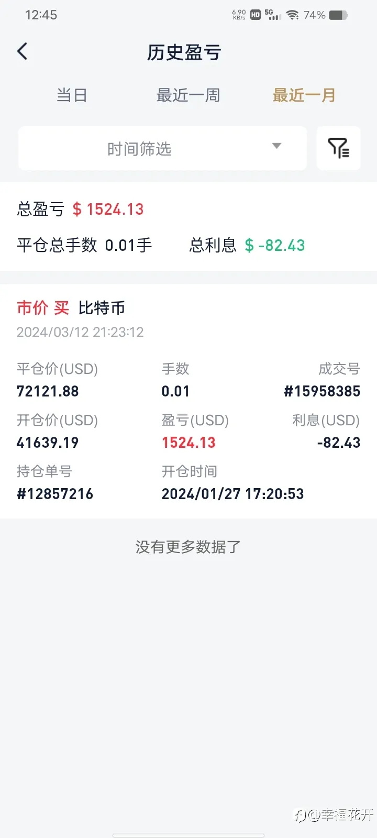The width and height of the screenshot is (377, 838).
Task: Expand the dropdown arrow beside 时间筛选
Action: click(x=277, y=146)
